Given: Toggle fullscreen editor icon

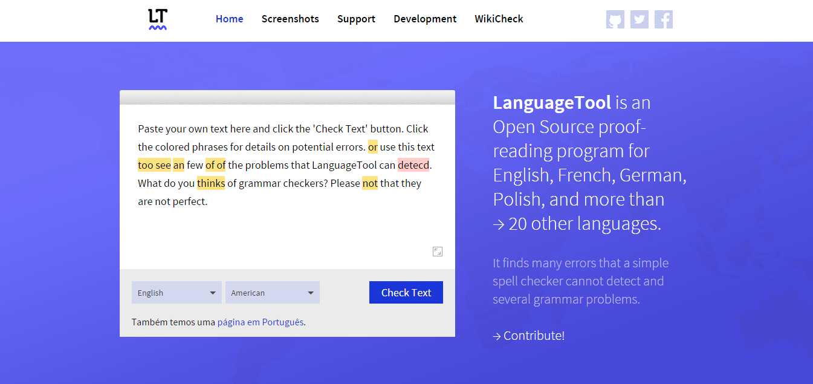Looking at the screenshot, I should (438, 252).
